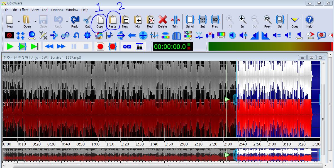Click the Redo arrow icon
Image resolution: width=334 pixels, height=168 pixels.
[75, 19]
